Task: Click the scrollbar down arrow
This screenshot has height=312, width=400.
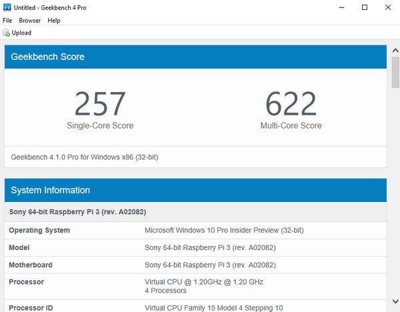Action: point(395,301)
